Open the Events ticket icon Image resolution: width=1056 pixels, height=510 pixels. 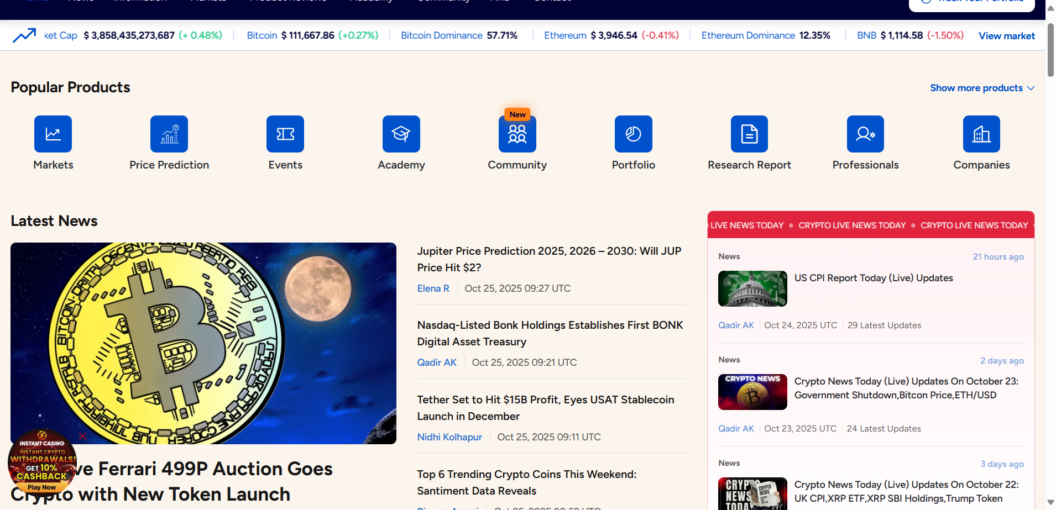(x=285, y=134)
